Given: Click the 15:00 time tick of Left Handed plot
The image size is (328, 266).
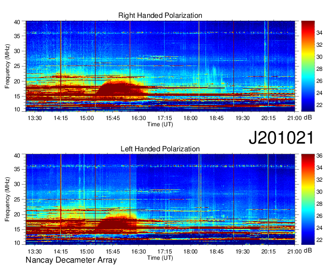Looking at the screenshot, I should coord(87,252).
